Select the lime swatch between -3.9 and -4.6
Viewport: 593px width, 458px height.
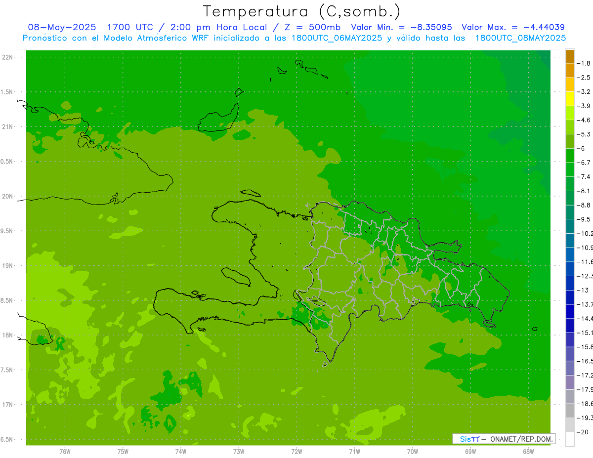point(570,113)
